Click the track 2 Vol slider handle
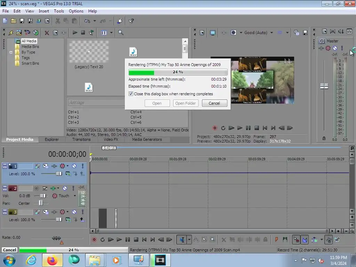The width and height of the screenshot is (356, 267). [43, 196]
